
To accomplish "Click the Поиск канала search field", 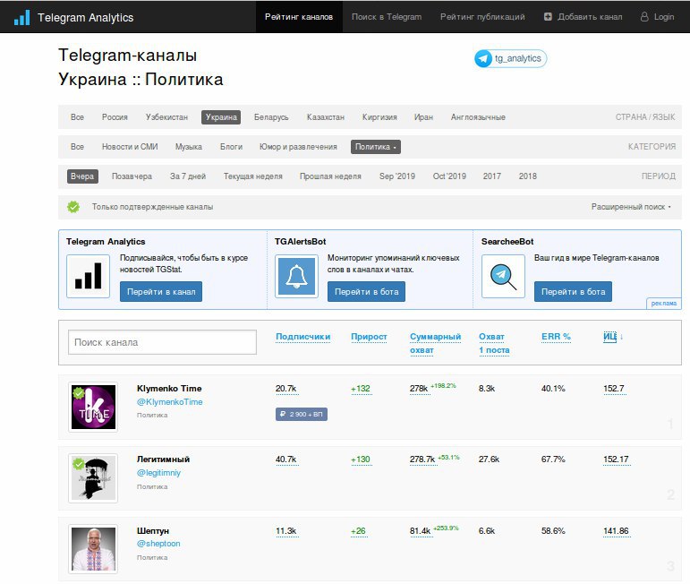I will 162,342.
